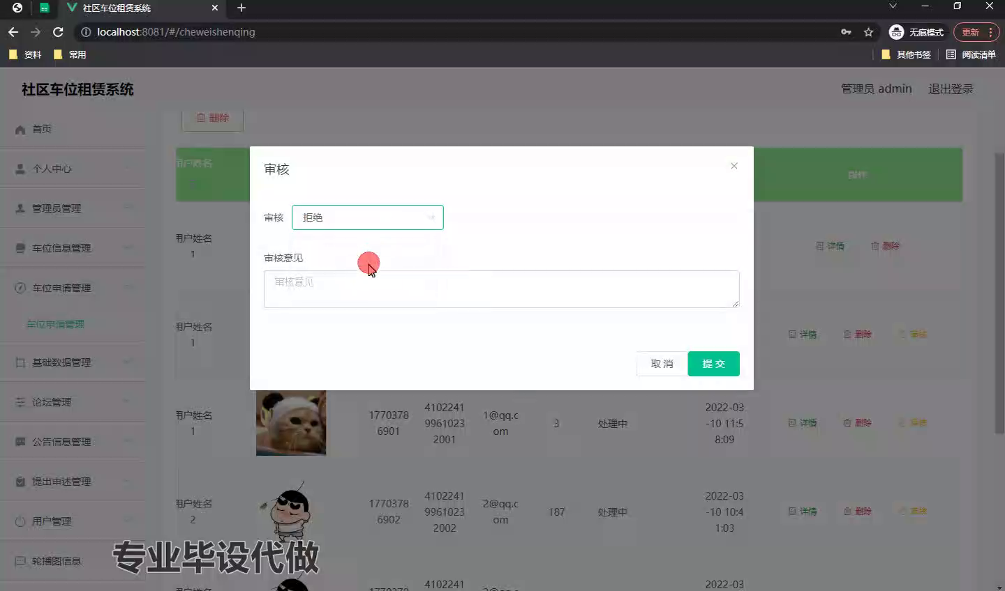Open a new browser tab
The width and height of the screenshot is (1005, 591).
(241, 8)
